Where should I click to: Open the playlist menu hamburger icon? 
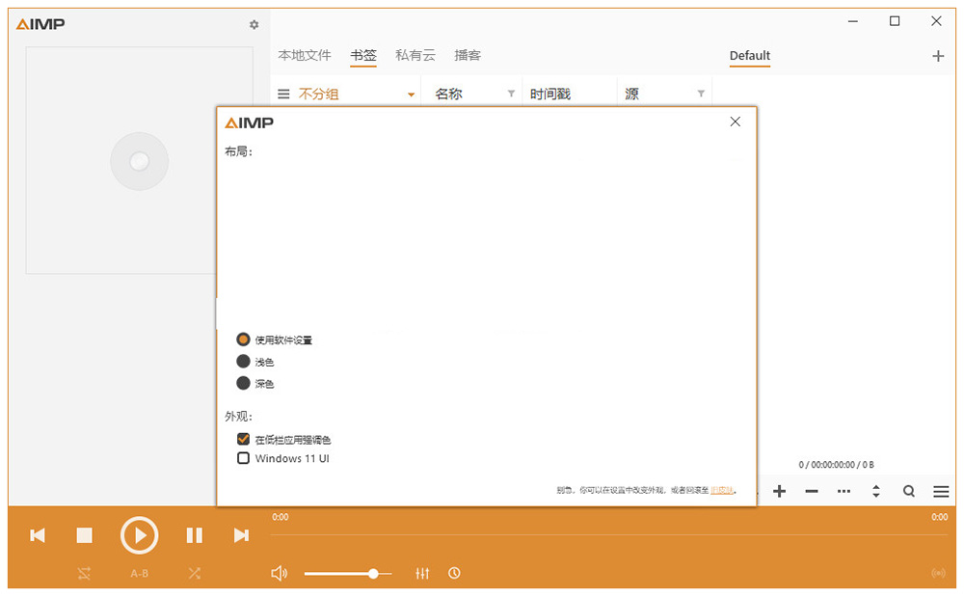(941, 491)
